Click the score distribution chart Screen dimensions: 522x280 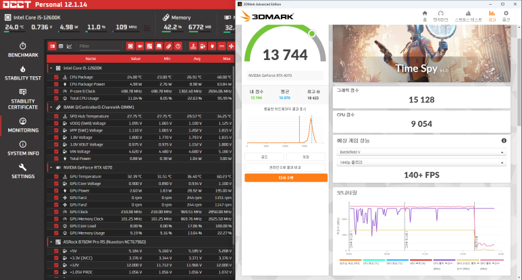click(285, 130)
